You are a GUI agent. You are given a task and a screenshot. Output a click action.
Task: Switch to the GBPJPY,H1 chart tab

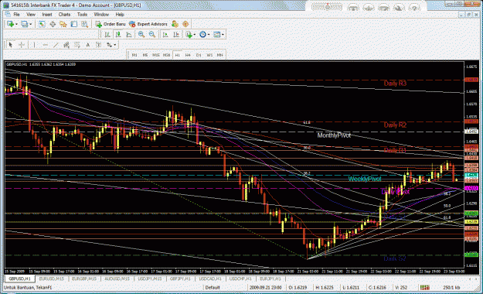181,279
